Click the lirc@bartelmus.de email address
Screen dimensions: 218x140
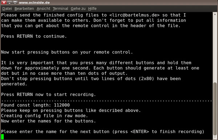[134, 15]
